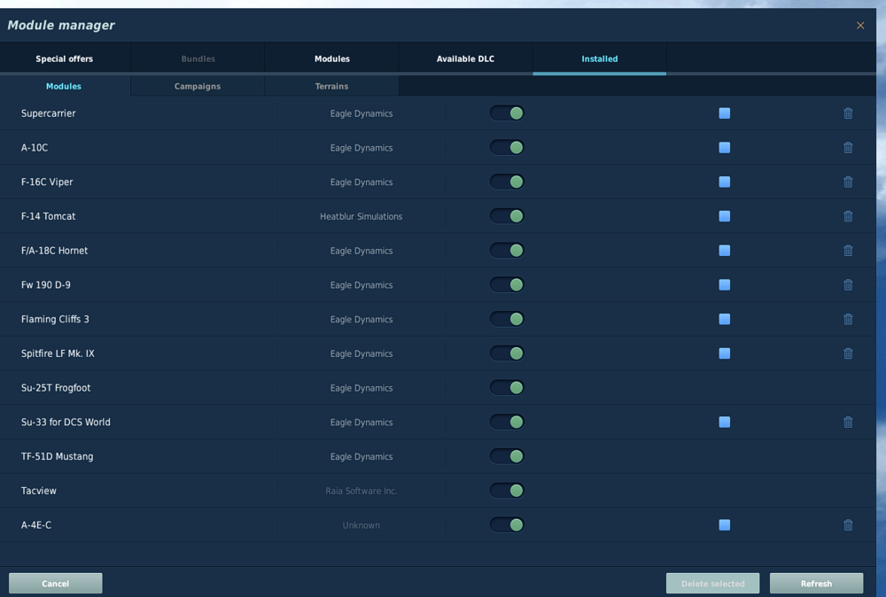Select the A-4E-C checkbox

pos(725,524)
